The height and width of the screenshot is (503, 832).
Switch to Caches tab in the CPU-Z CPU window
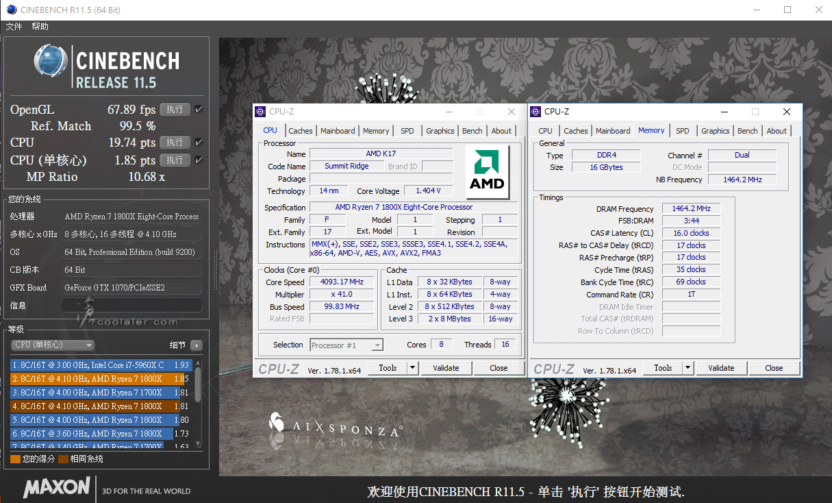[x=300, y=131]
